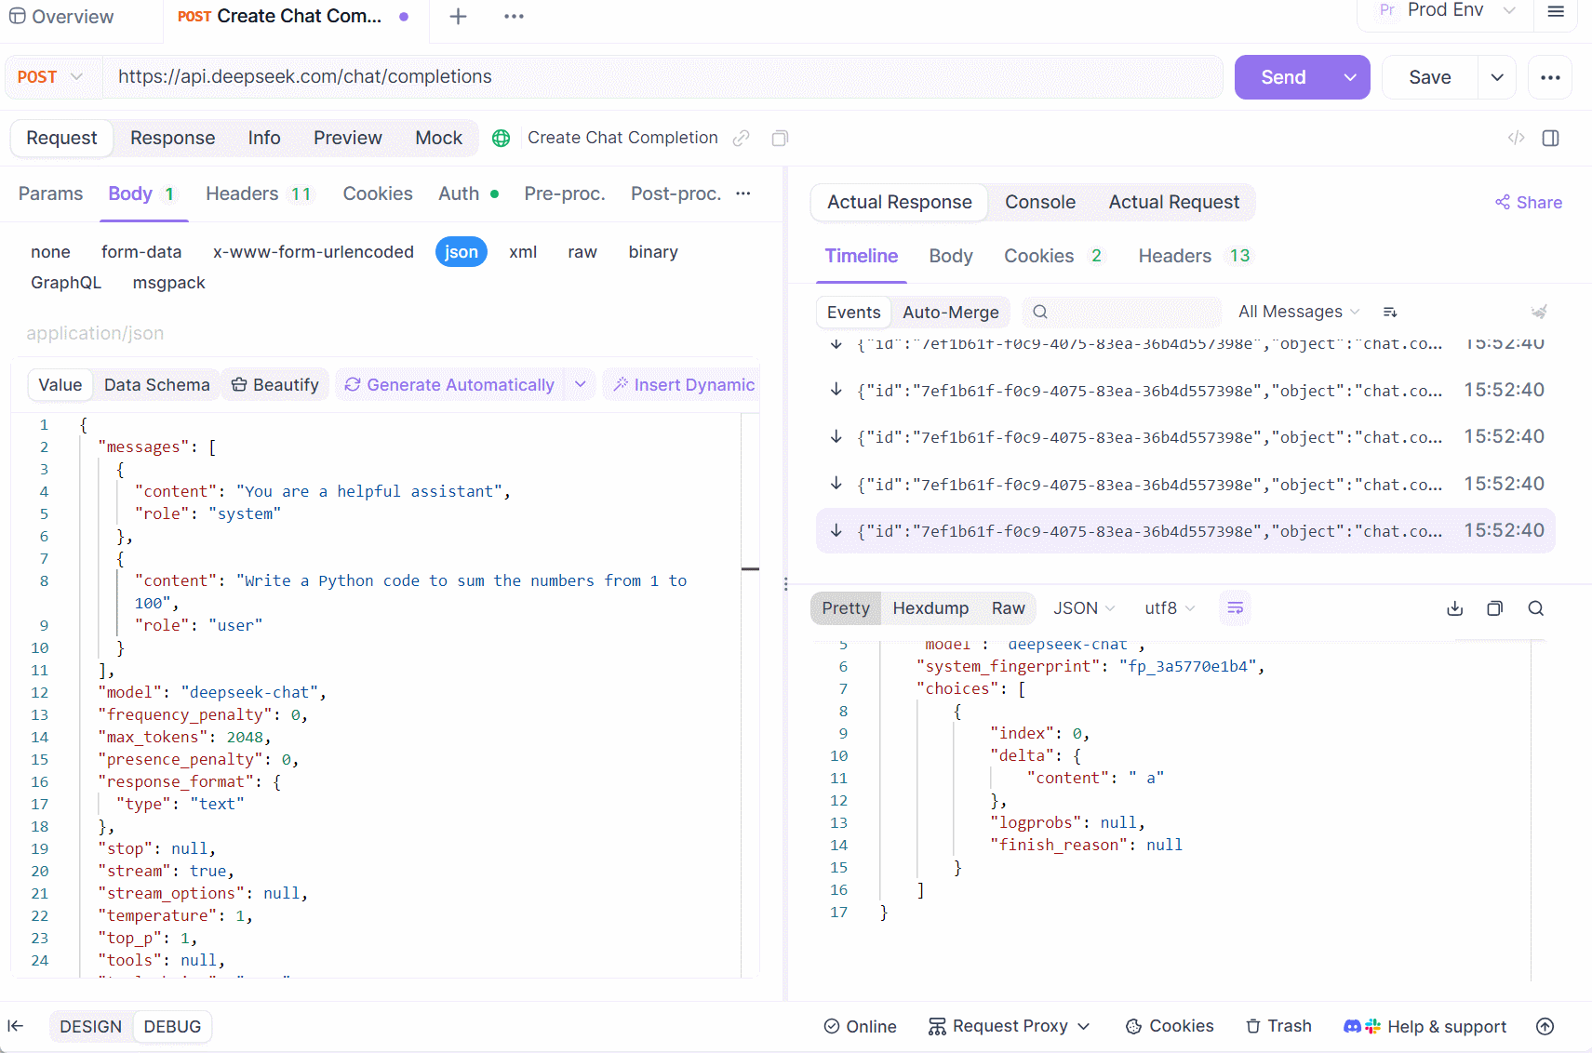Click the Save button
This screenshot has height=1053, width=1592.
(1430, 77)
